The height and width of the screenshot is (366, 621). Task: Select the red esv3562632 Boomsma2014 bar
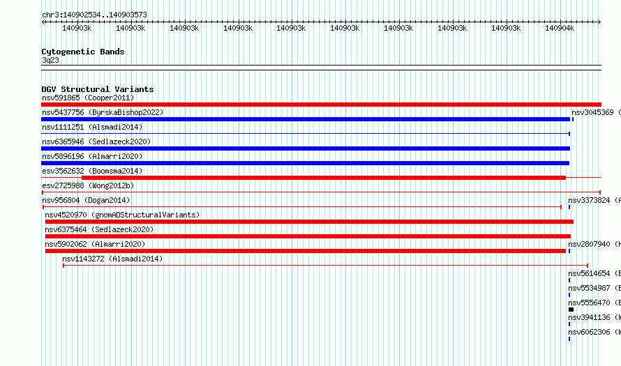(x=324, y=178)
